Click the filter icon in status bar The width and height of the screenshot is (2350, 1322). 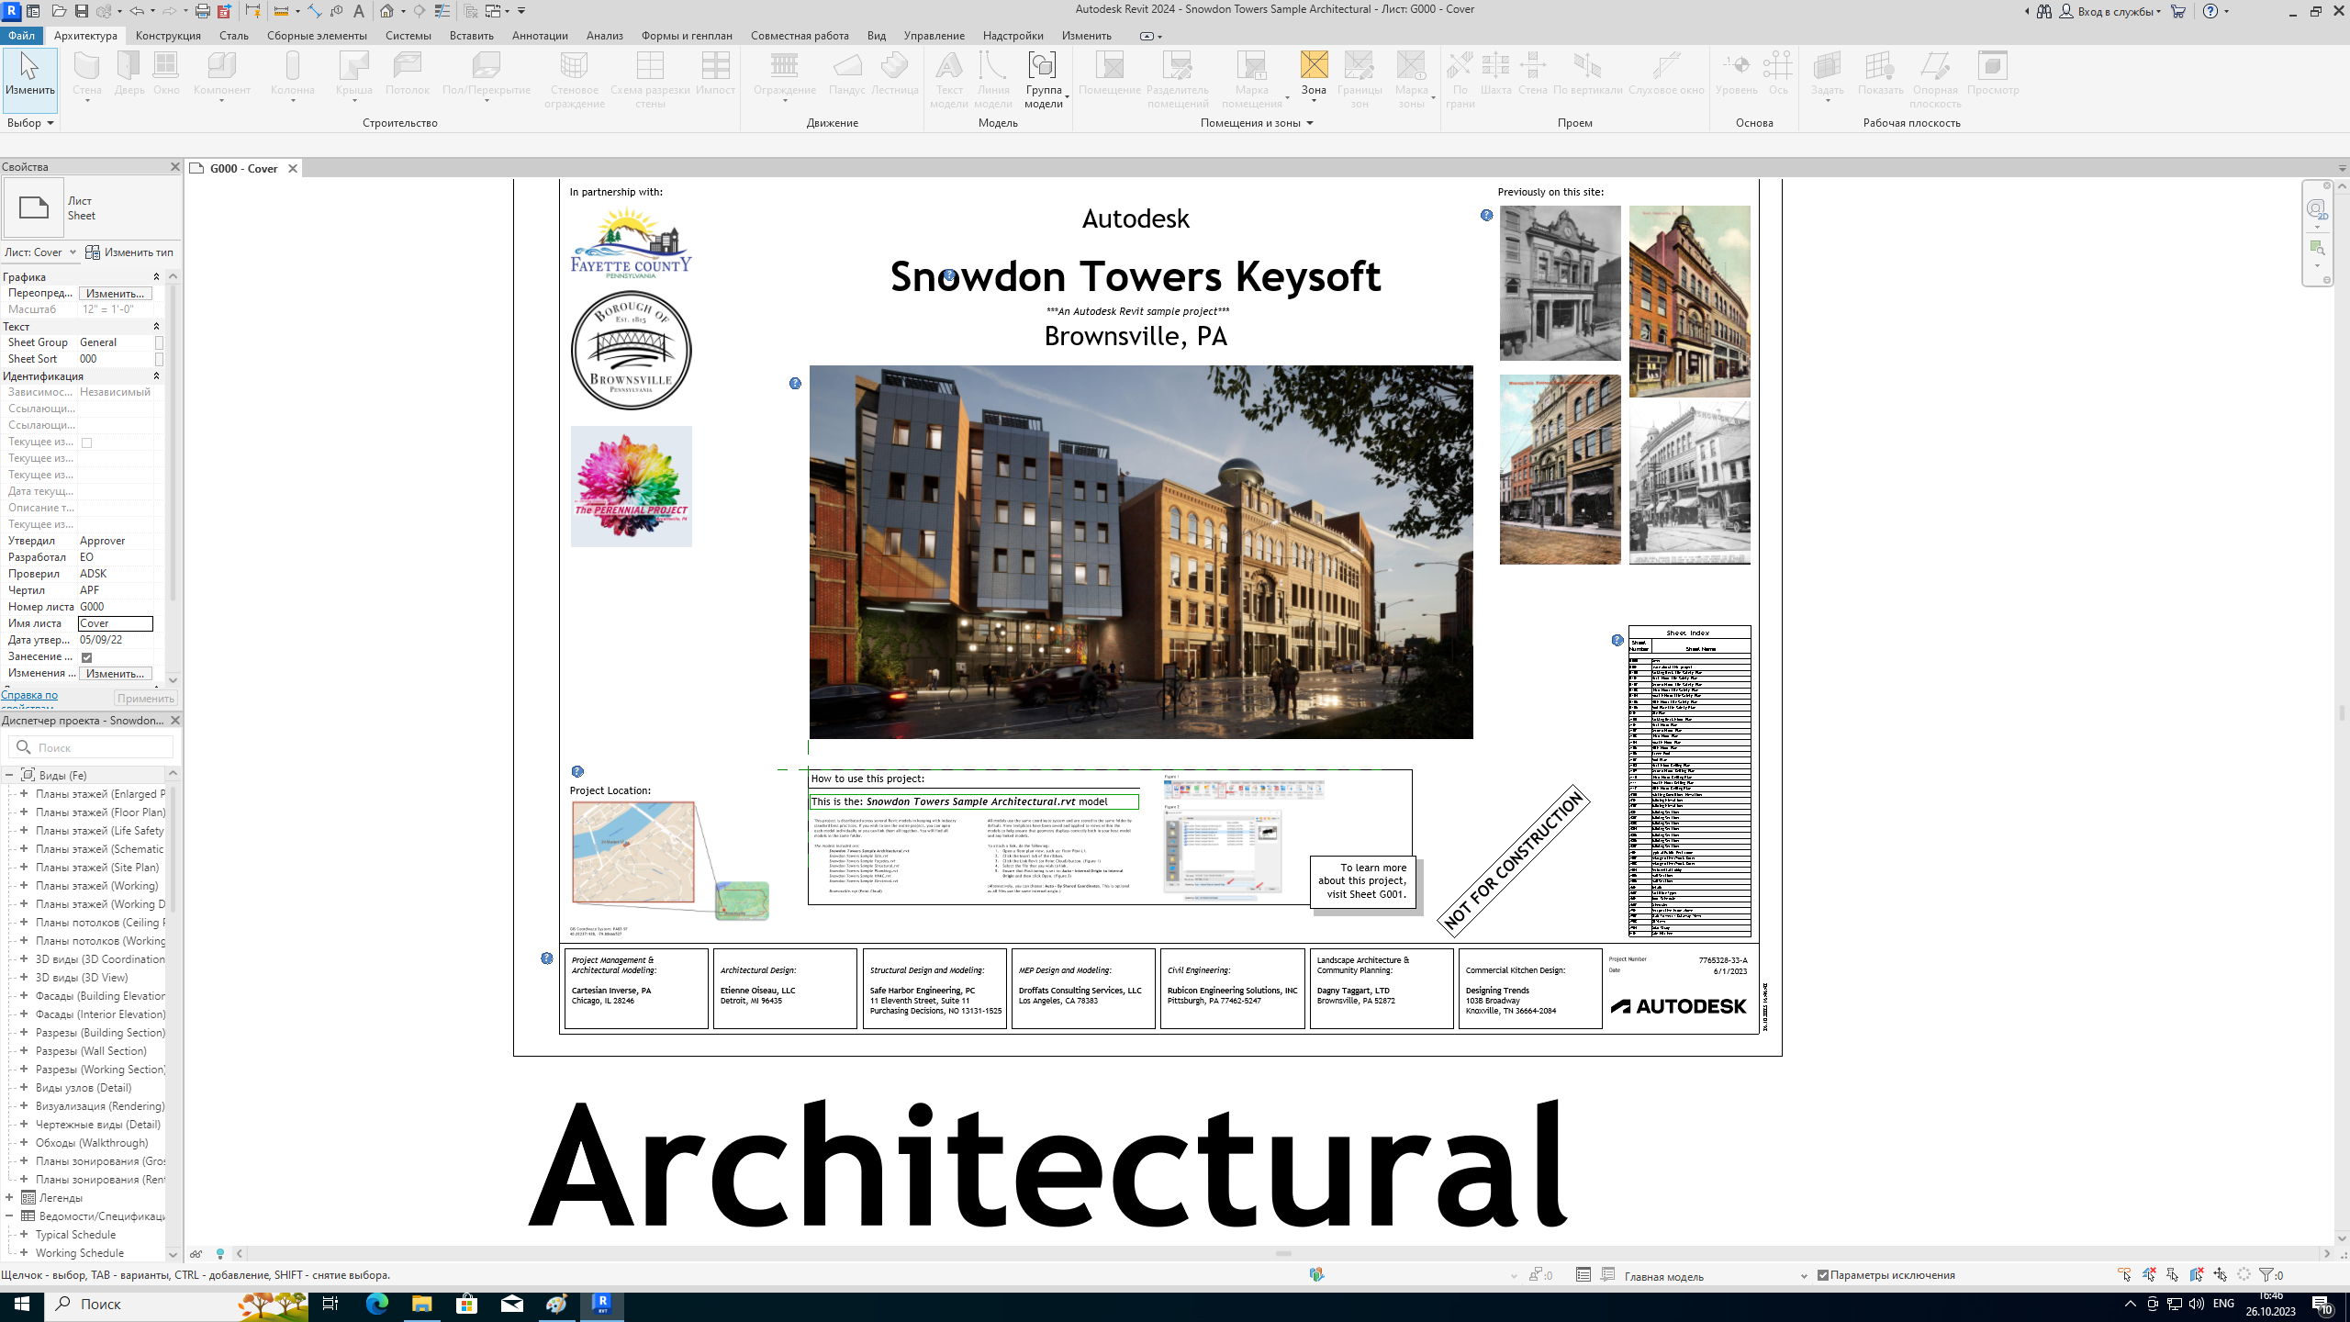point(2266,1274)
